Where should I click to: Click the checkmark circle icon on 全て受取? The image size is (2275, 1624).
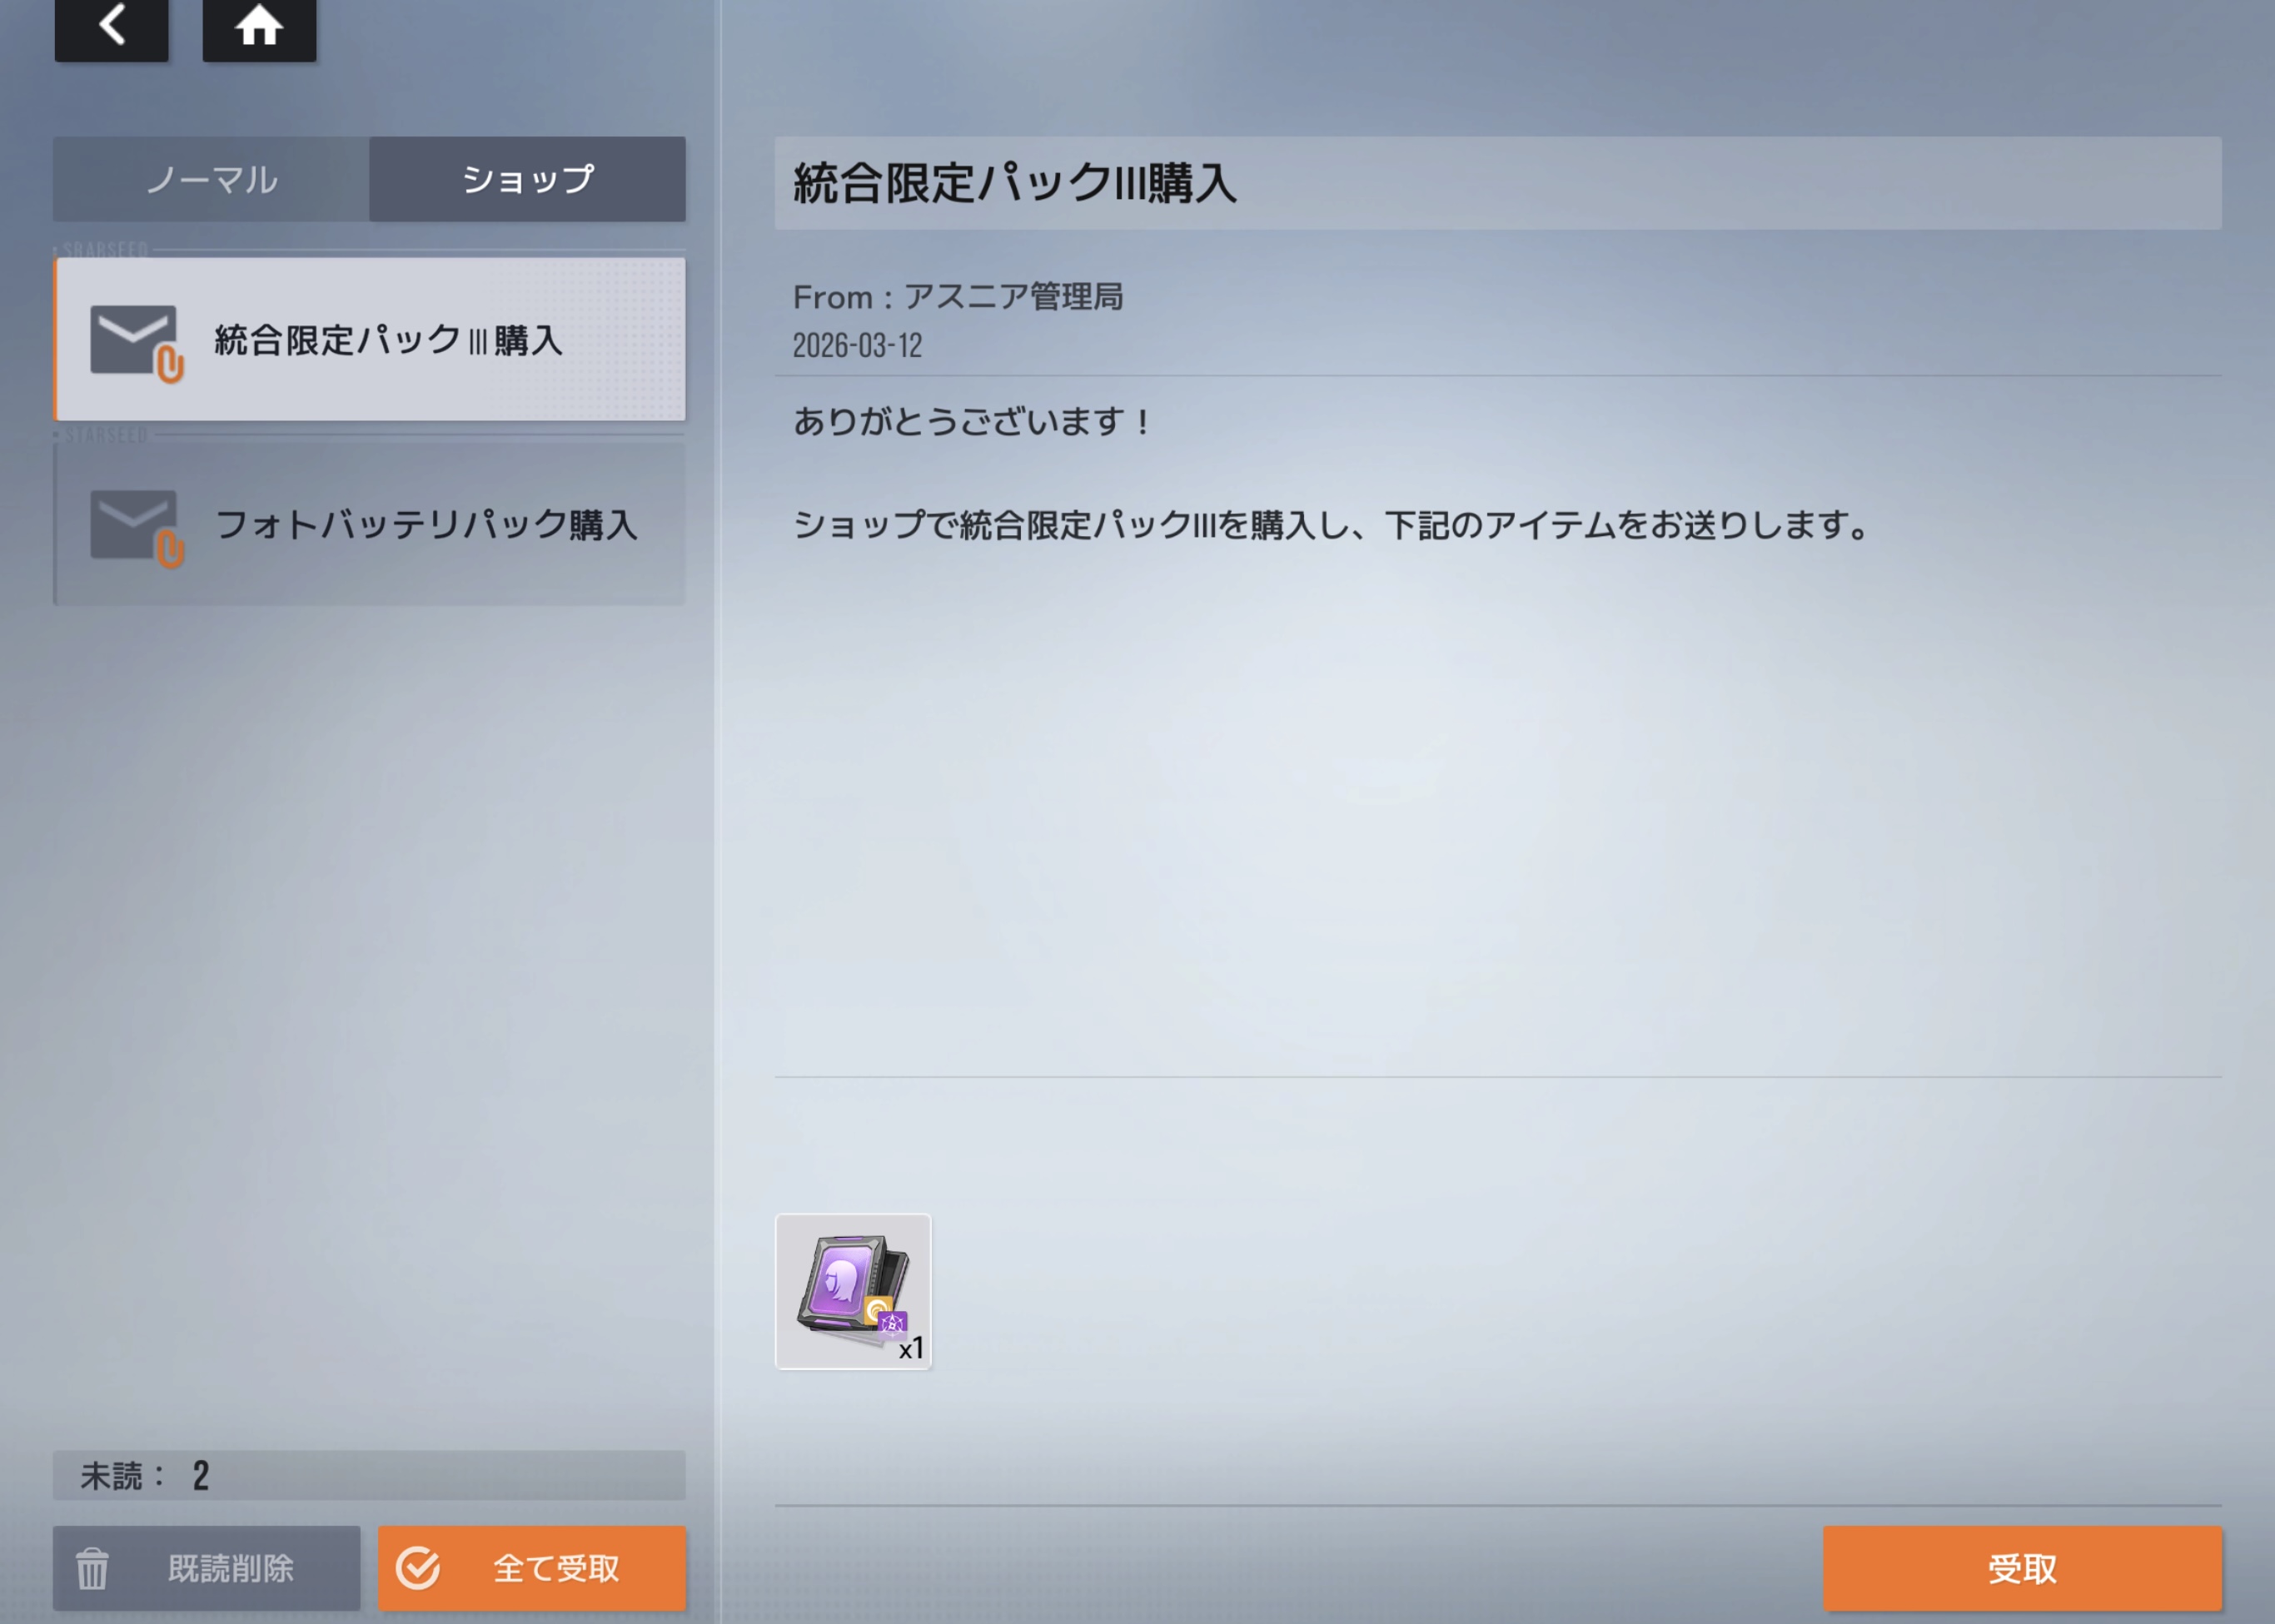pos(418,1568)
